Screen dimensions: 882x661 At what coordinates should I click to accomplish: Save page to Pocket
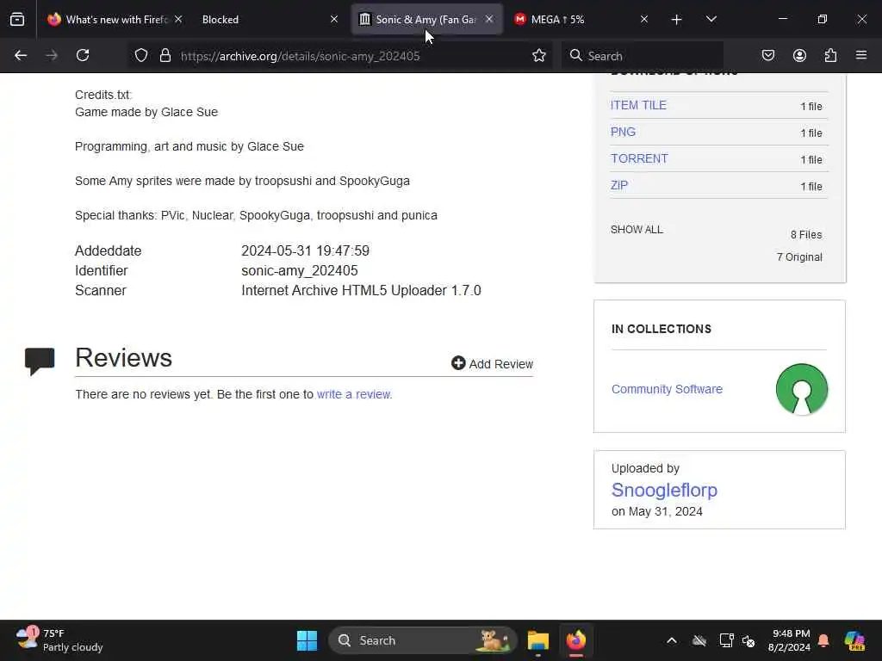767,55
